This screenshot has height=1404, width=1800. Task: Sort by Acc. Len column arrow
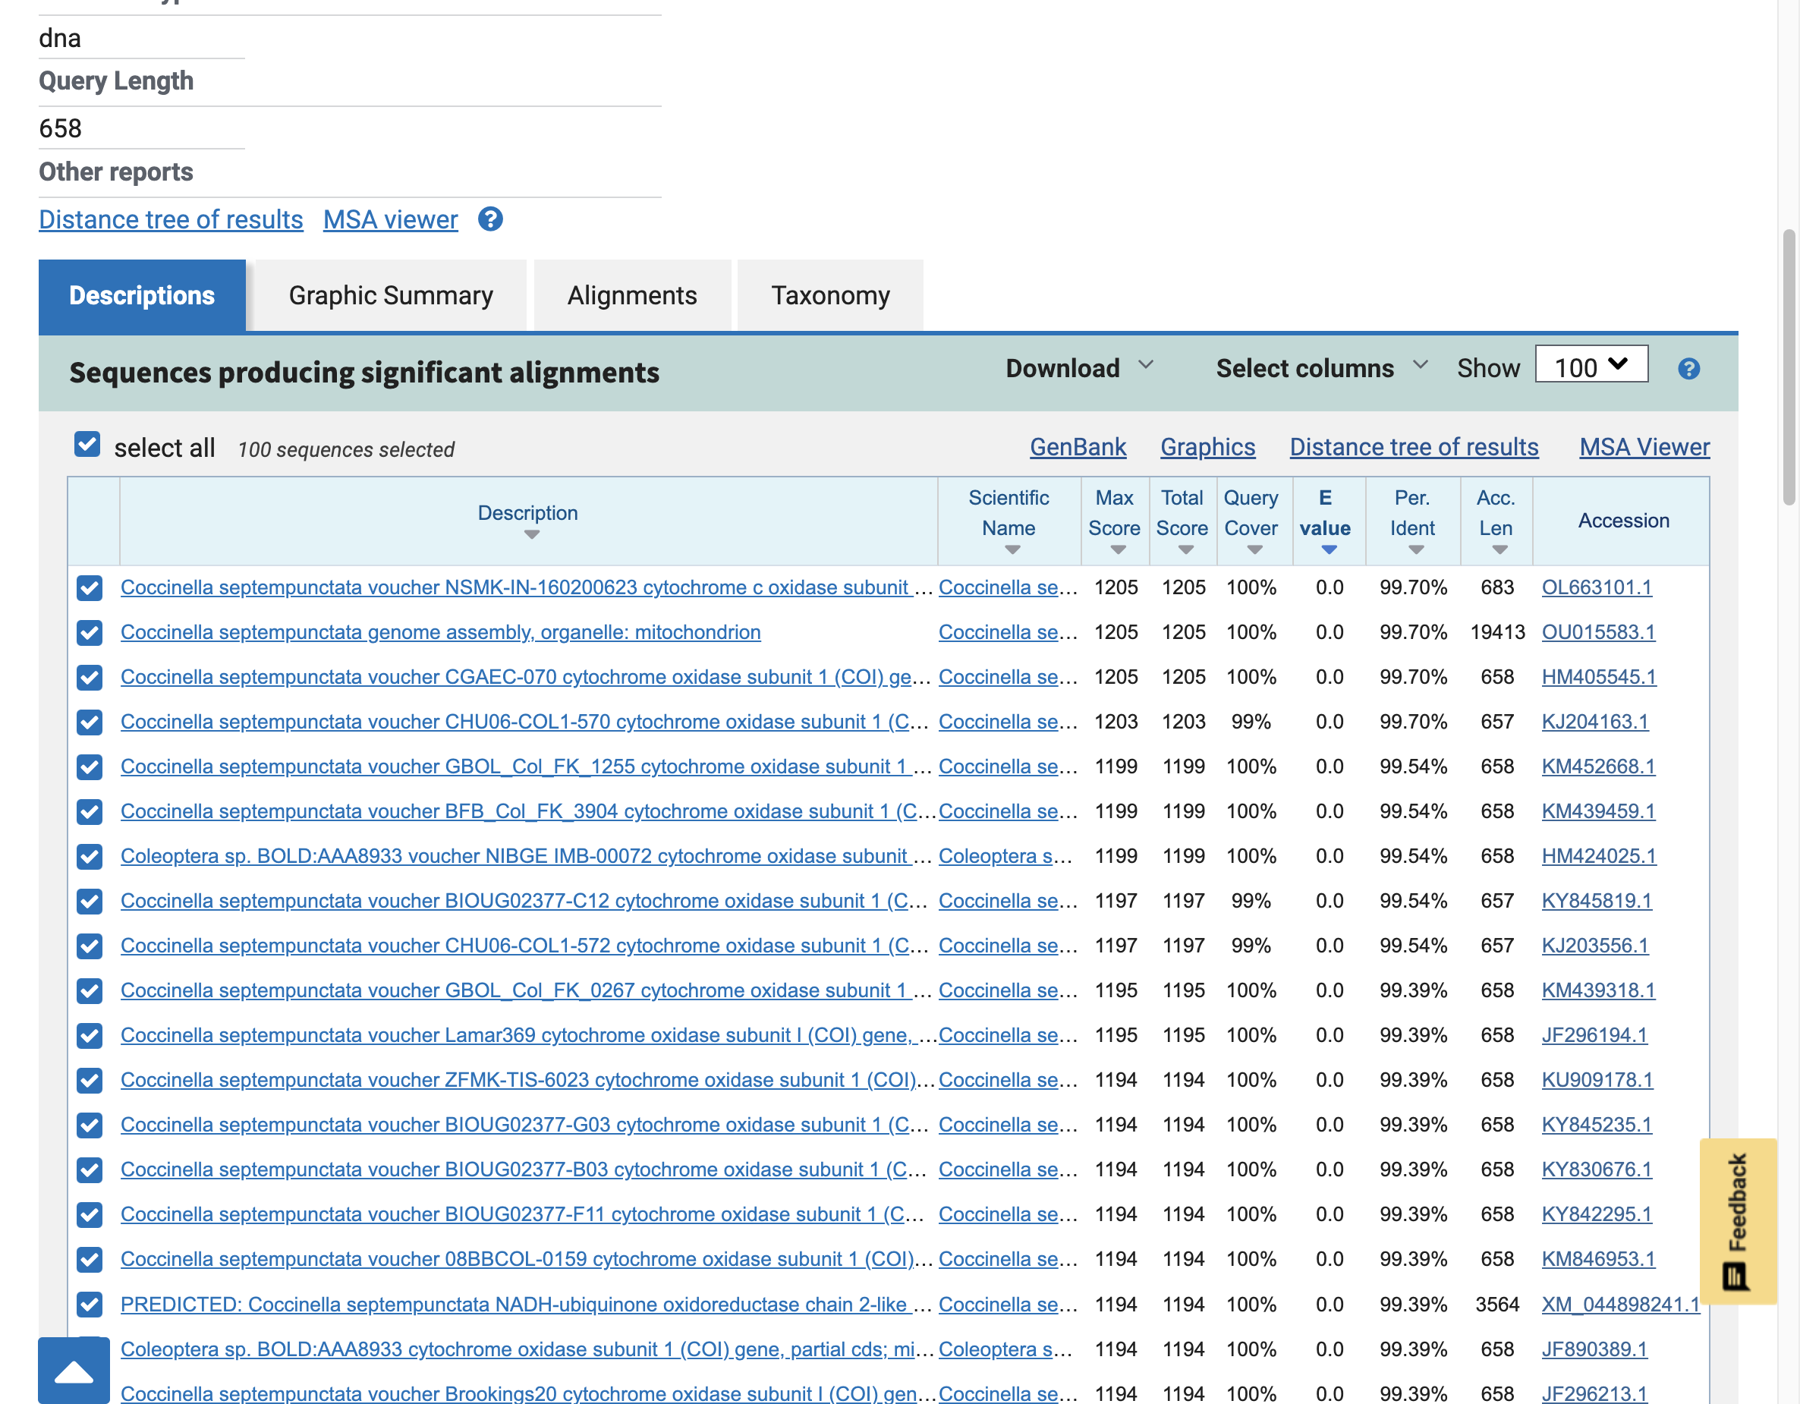[x=1499, y=550]
